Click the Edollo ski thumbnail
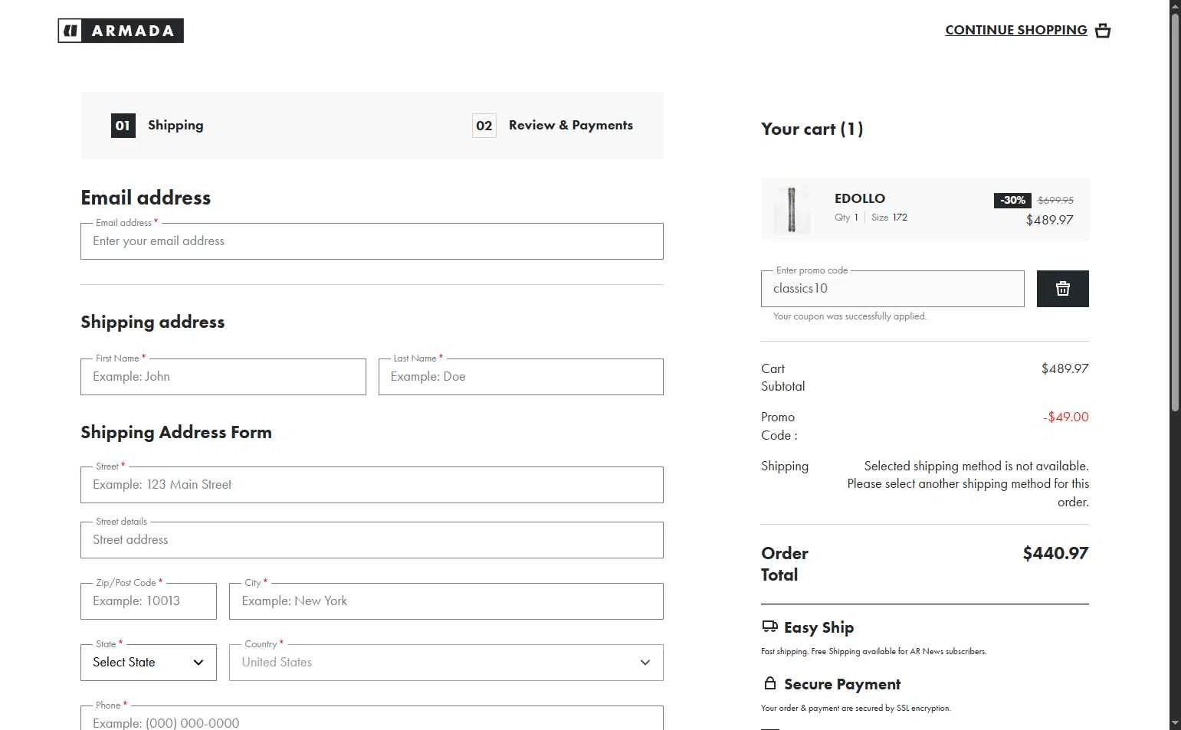Image resolution: width=1181 pixels, height=730 pixels. [792, 209]
